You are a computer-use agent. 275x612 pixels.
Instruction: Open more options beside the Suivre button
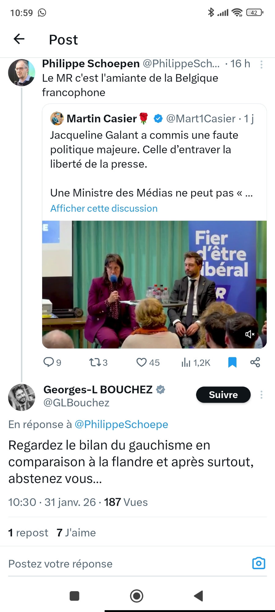[261, 395]
